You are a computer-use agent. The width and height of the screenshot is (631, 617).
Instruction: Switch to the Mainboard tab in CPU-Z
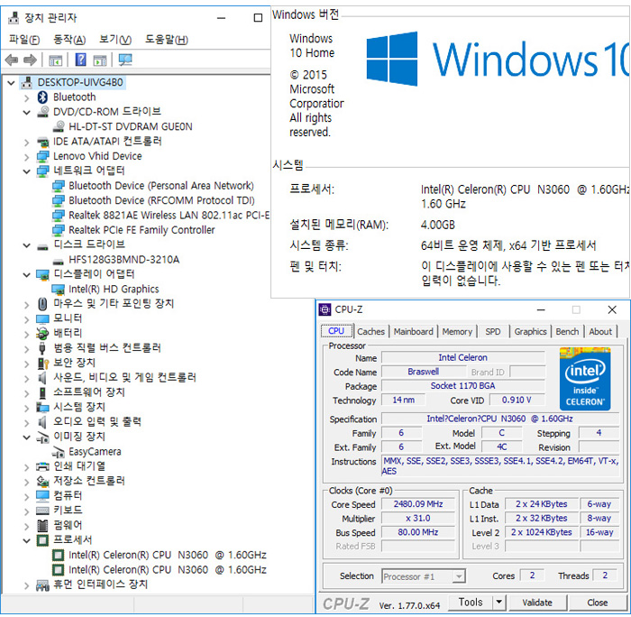coord(413,331)
